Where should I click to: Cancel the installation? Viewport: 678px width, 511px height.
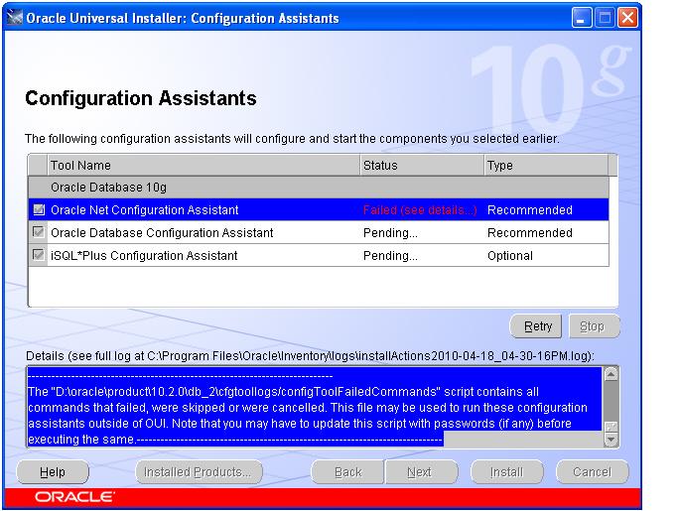tap(592, 471)
